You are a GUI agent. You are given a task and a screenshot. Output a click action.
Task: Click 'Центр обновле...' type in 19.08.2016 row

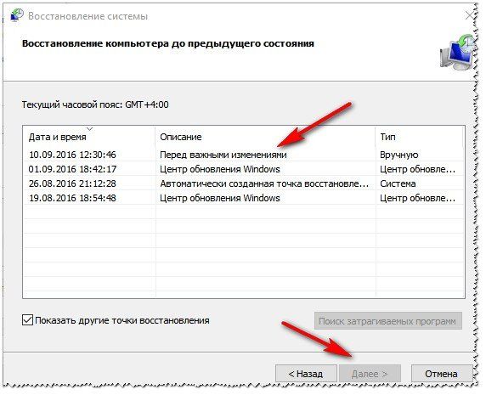[x=418, y=198]
